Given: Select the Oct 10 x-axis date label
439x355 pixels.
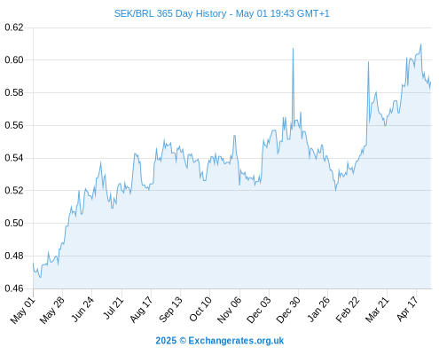Looking at the screenshot, I should coord(200,310).
